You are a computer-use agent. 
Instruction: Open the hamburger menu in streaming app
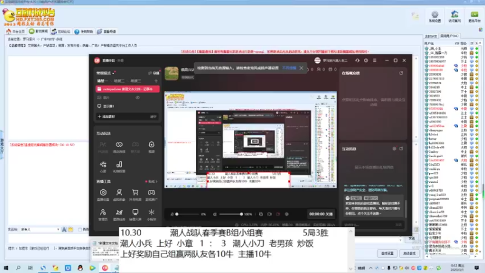[375, 61]
